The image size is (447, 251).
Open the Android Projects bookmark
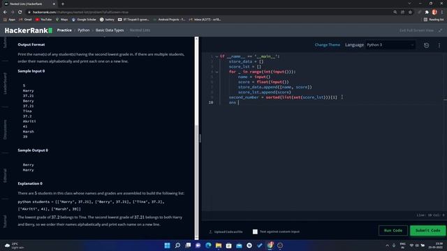coord(169,20)
